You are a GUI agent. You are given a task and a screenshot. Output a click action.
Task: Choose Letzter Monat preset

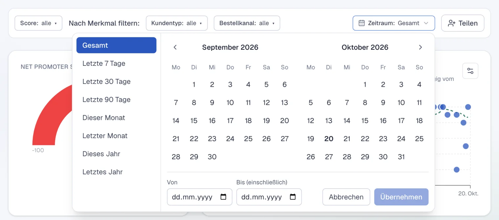pos(116,136)
